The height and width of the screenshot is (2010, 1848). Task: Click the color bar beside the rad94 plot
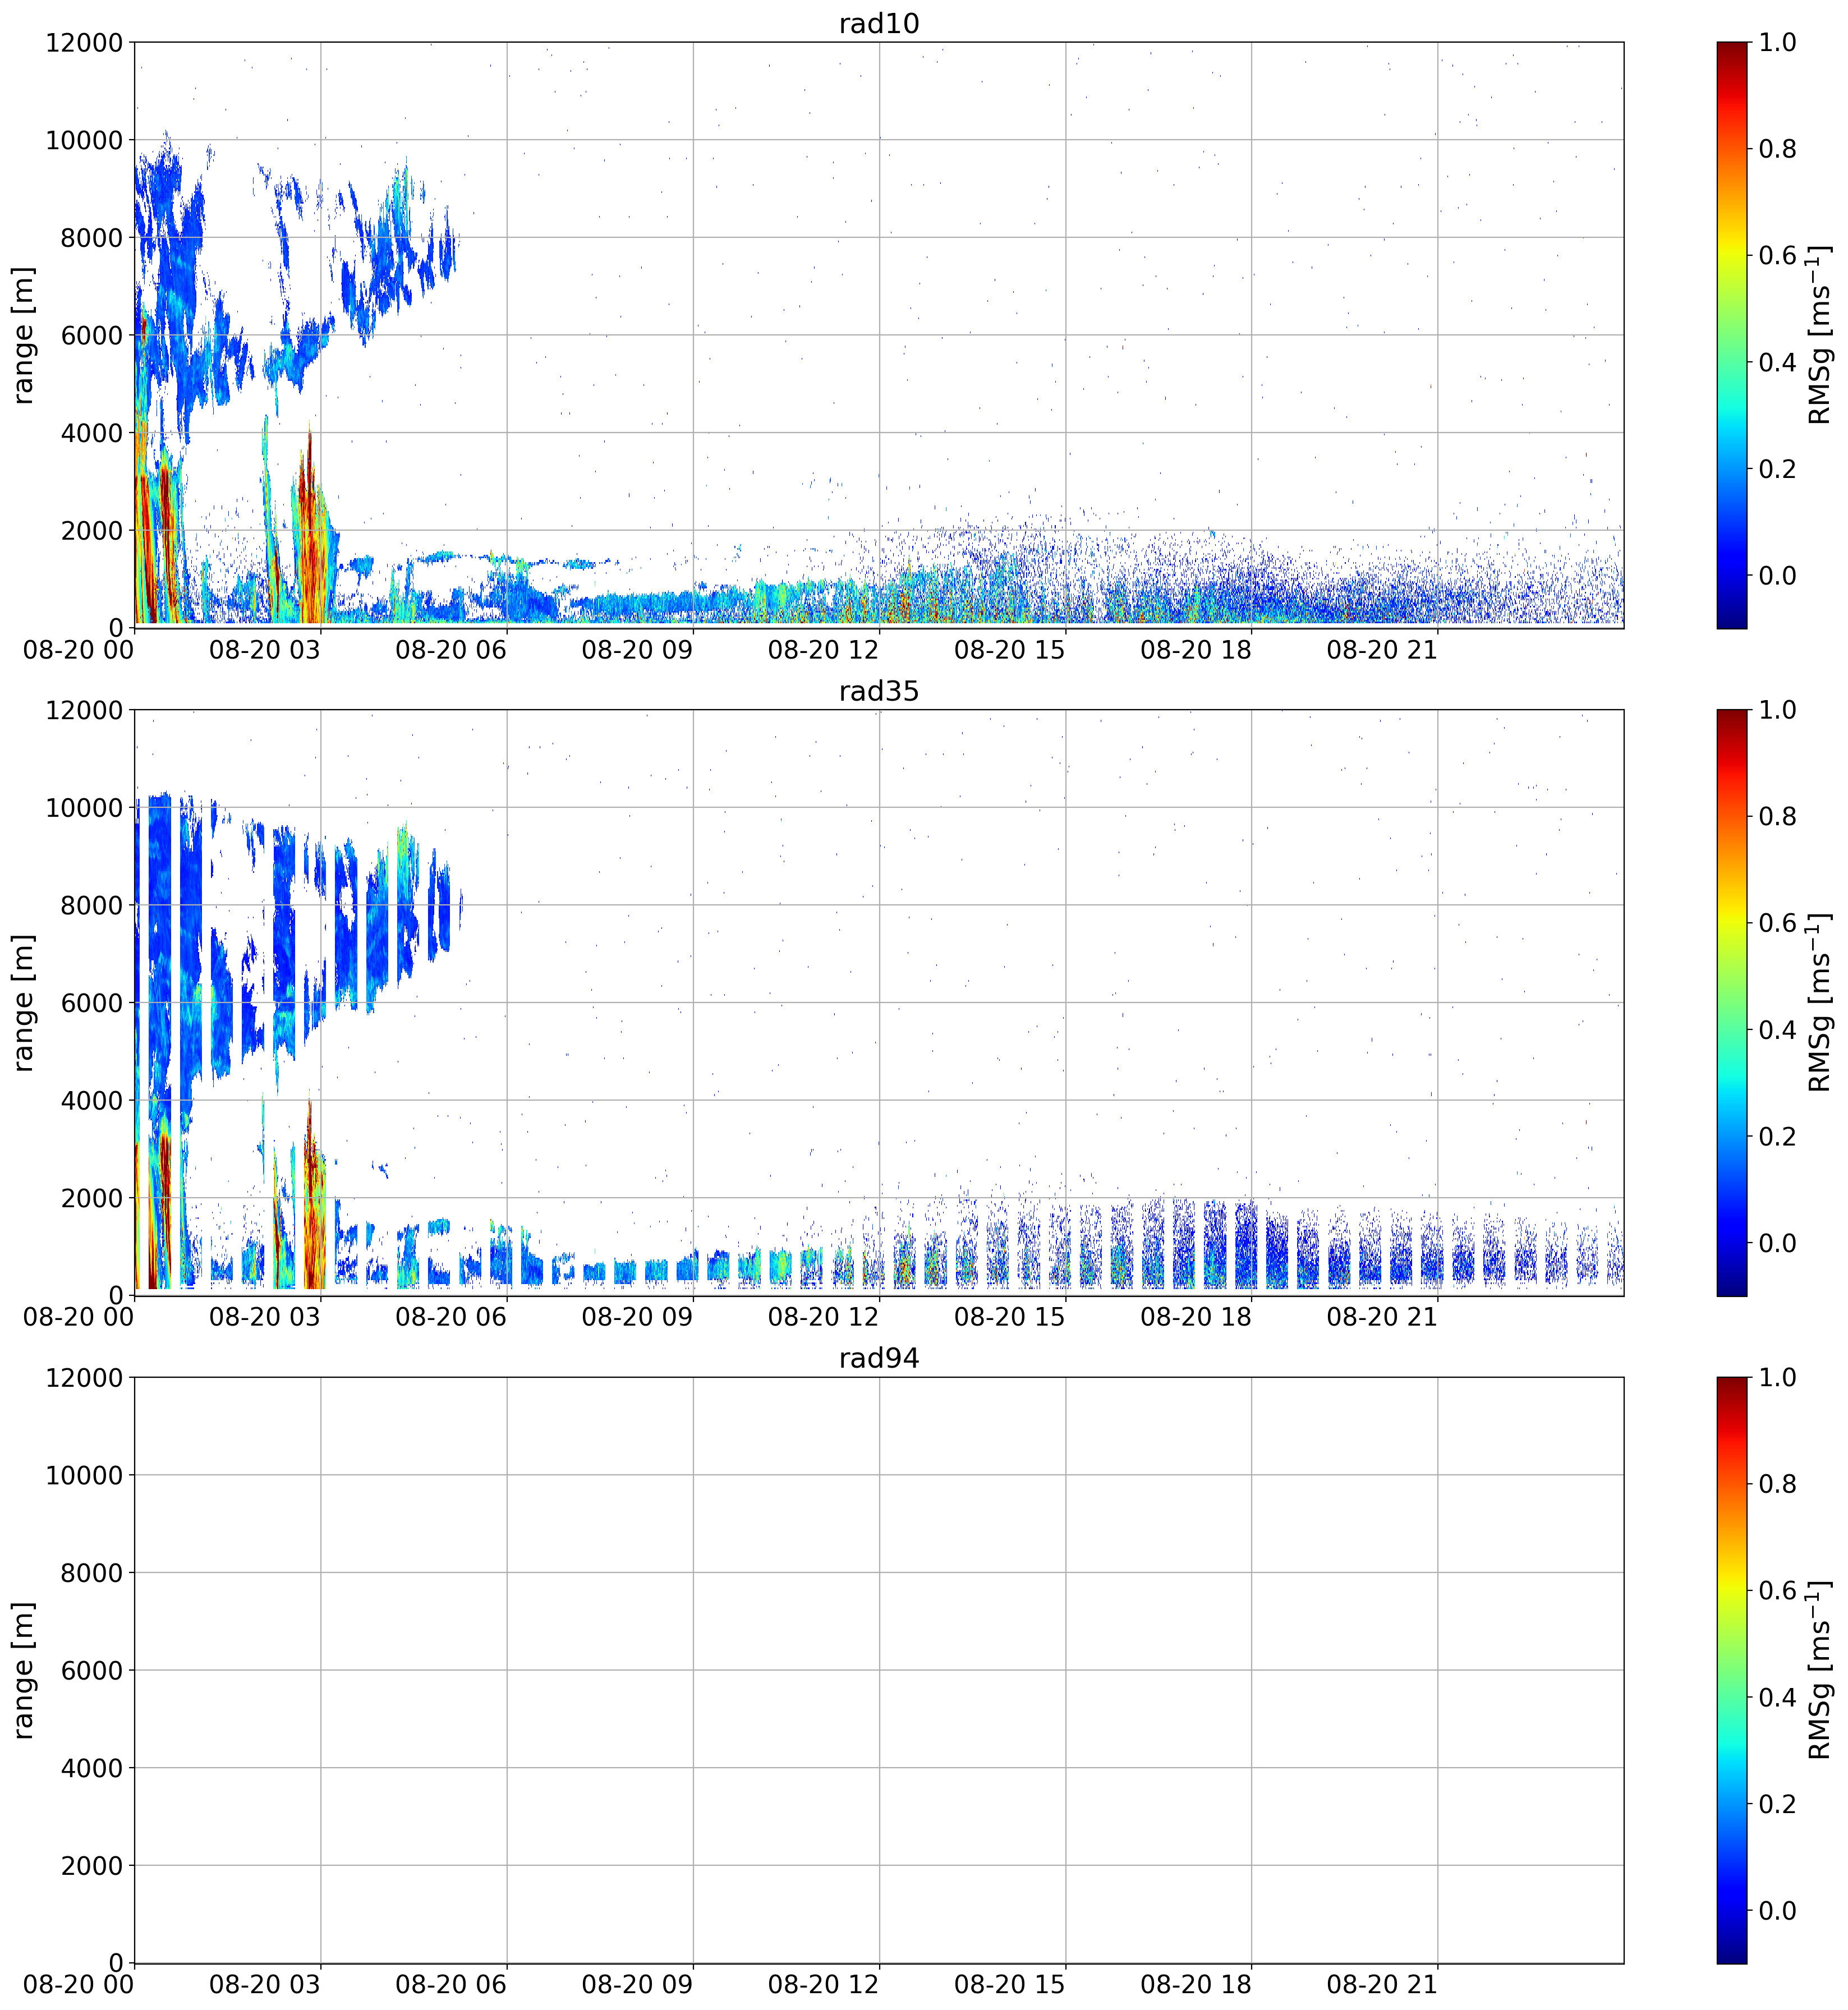click(1731, 1669)
